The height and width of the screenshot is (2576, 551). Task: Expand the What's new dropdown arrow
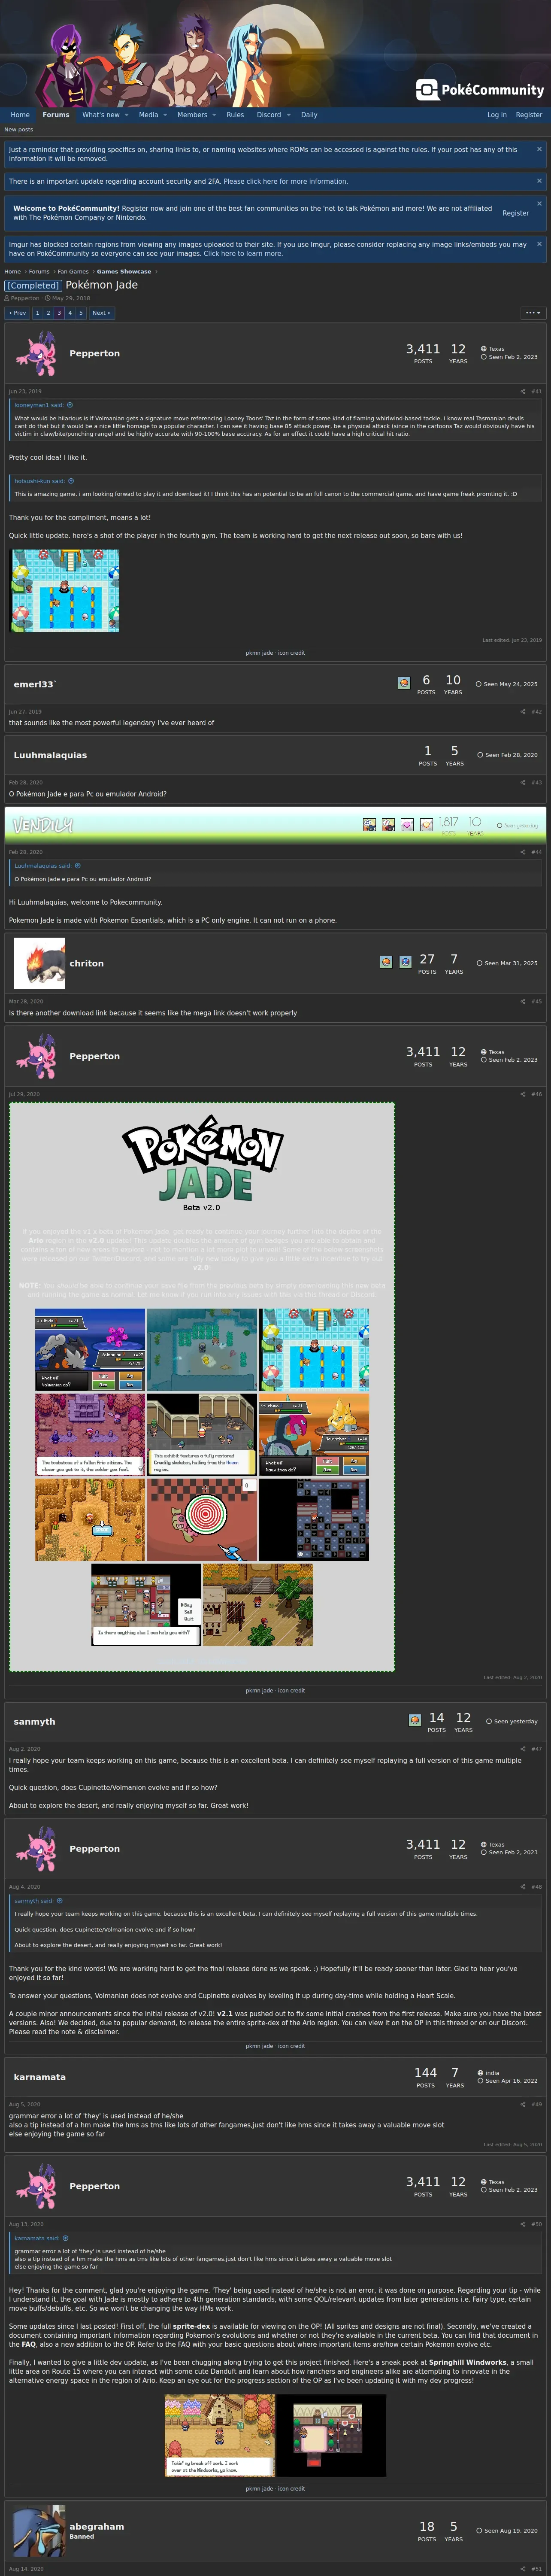(127, 115)
